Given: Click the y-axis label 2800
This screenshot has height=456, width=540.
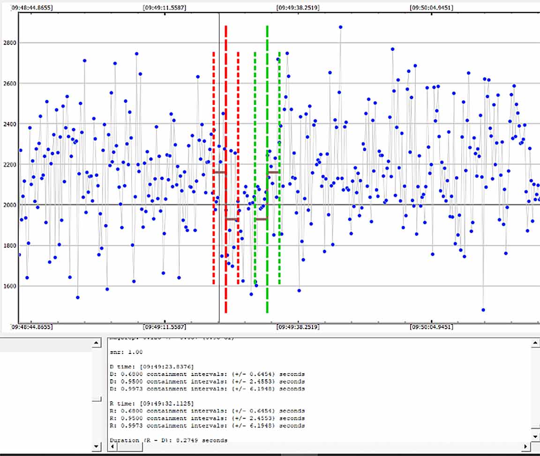Looking at the screenshot, I should (x=10, y=43).
